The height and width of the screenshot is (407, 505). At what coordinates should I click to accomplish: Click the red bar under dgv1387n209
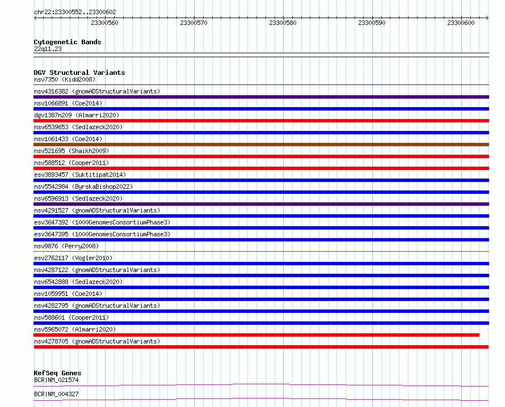(x=261, y=121)
